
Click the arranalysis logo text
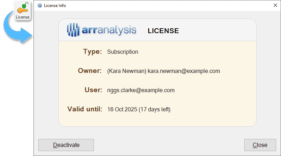pos(109,30)
